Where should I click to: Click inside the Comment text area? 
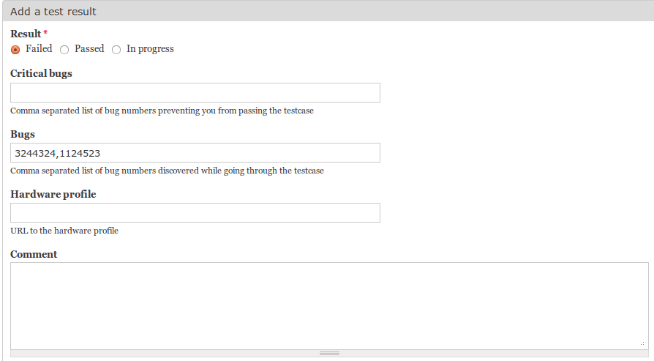pyautogui.click(x=329, y=306)
